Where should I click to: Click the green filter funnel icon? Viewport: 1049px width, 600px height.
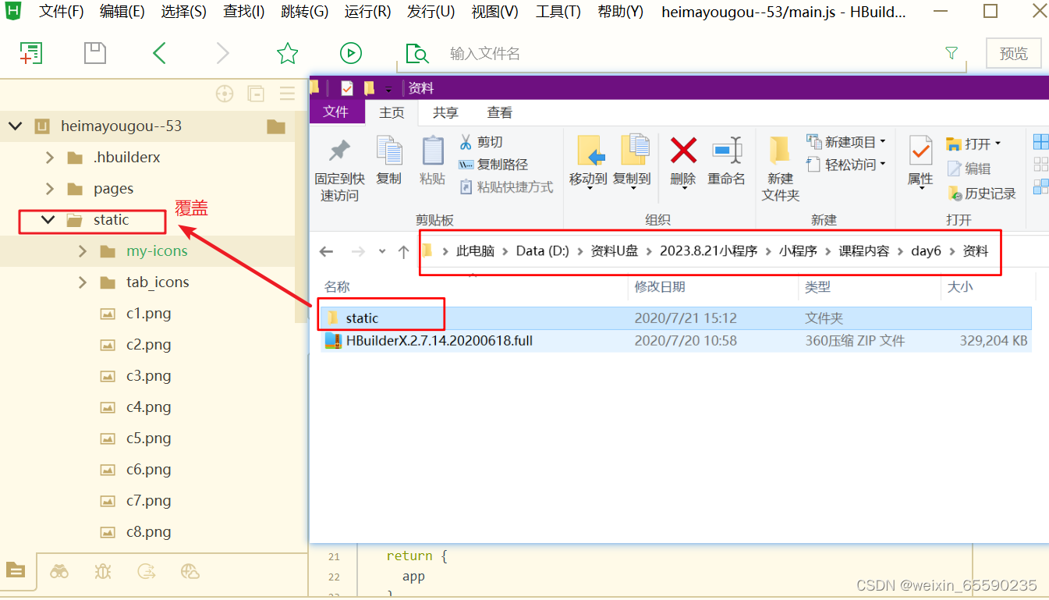click(952, 53)
